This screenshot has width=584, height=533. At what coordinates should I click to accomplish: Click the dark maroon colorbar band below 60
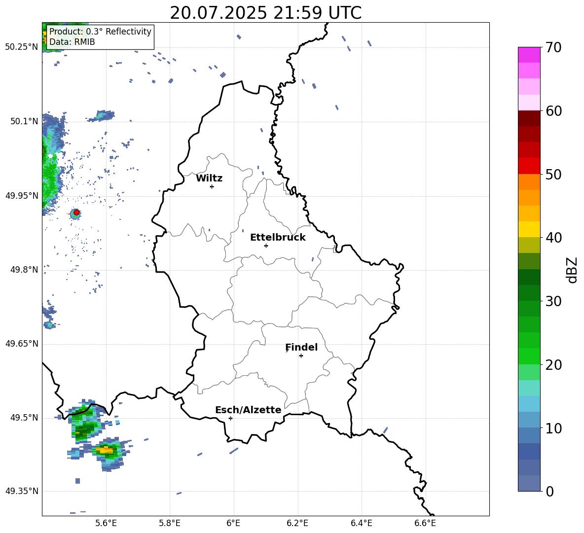[x=529, y=118]
